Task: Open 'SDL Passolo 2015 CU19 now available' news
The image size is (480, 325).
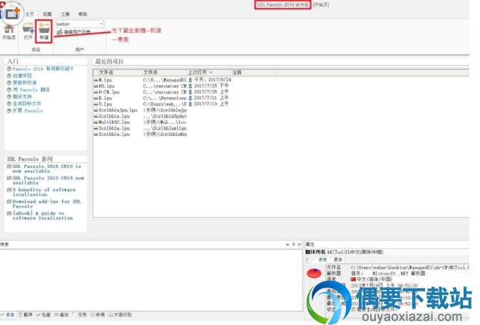Action: point(48,180)
